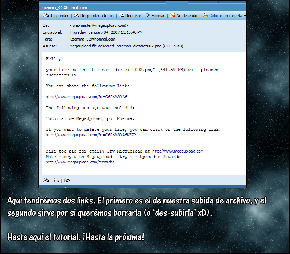Click the Responder envelope icon in top toolbar
290x254 pixels.
[46, 16]
